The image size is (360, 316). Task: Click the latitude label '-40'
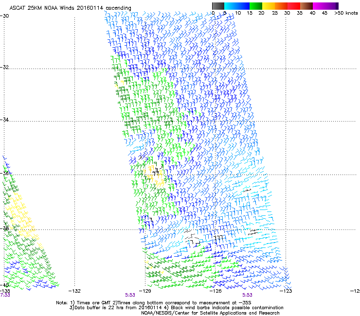click(4, 285)
